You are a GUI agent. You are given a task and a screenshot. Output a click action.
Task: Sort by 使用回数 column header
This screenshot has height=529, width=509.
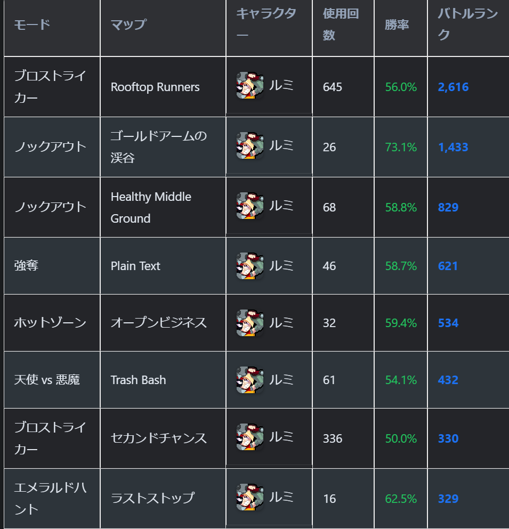[341, 25]
